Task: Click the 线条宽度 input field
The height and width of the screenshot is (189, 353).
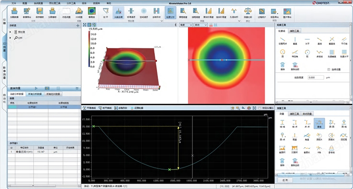Action: [316, 78]
